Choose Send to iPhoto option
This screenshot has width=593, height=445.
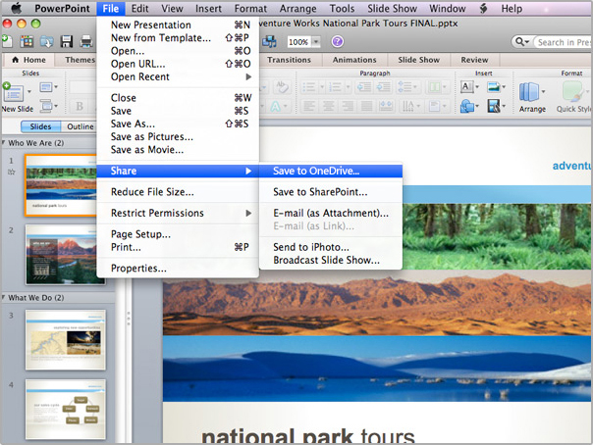coord(331,247)
